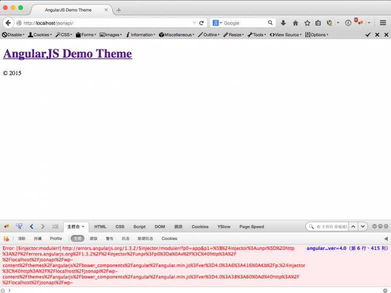Reload the page with the refresh icon
391x293 pixels.
click(202, 23)
